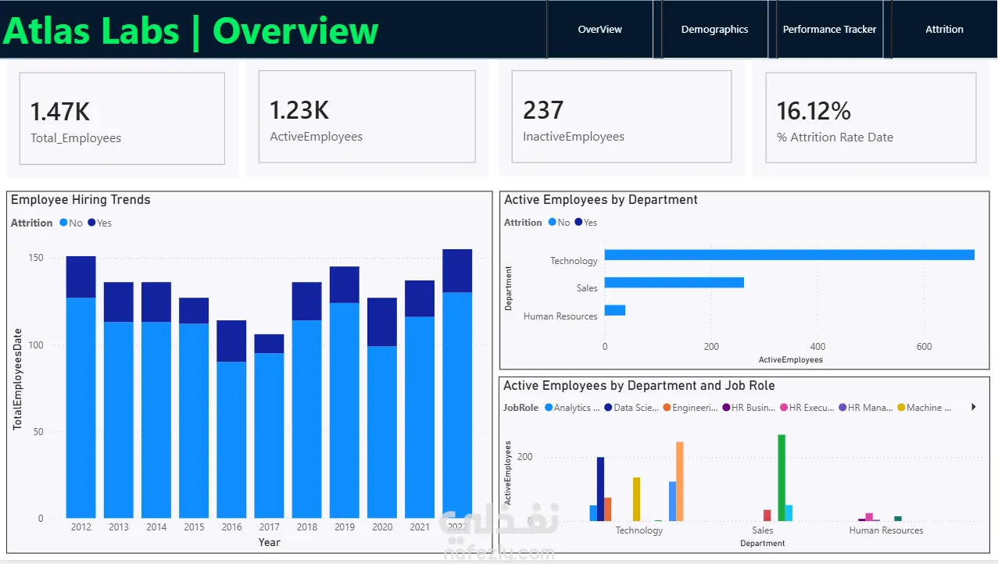Click the 2012 column in hiring trends
The image size is (998, 564).
pyautogui.click(x=81, y=387)
